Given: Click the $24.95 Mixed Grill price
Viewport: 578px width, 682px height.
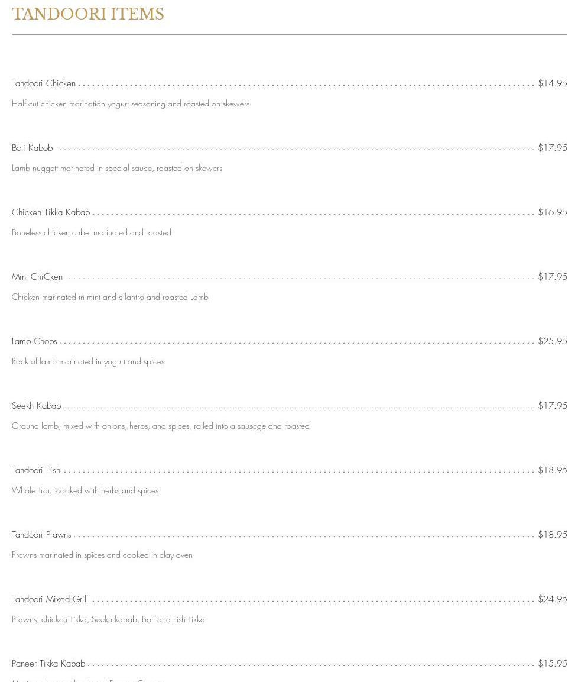Looking at the screenshot, I should click(552, 599).
